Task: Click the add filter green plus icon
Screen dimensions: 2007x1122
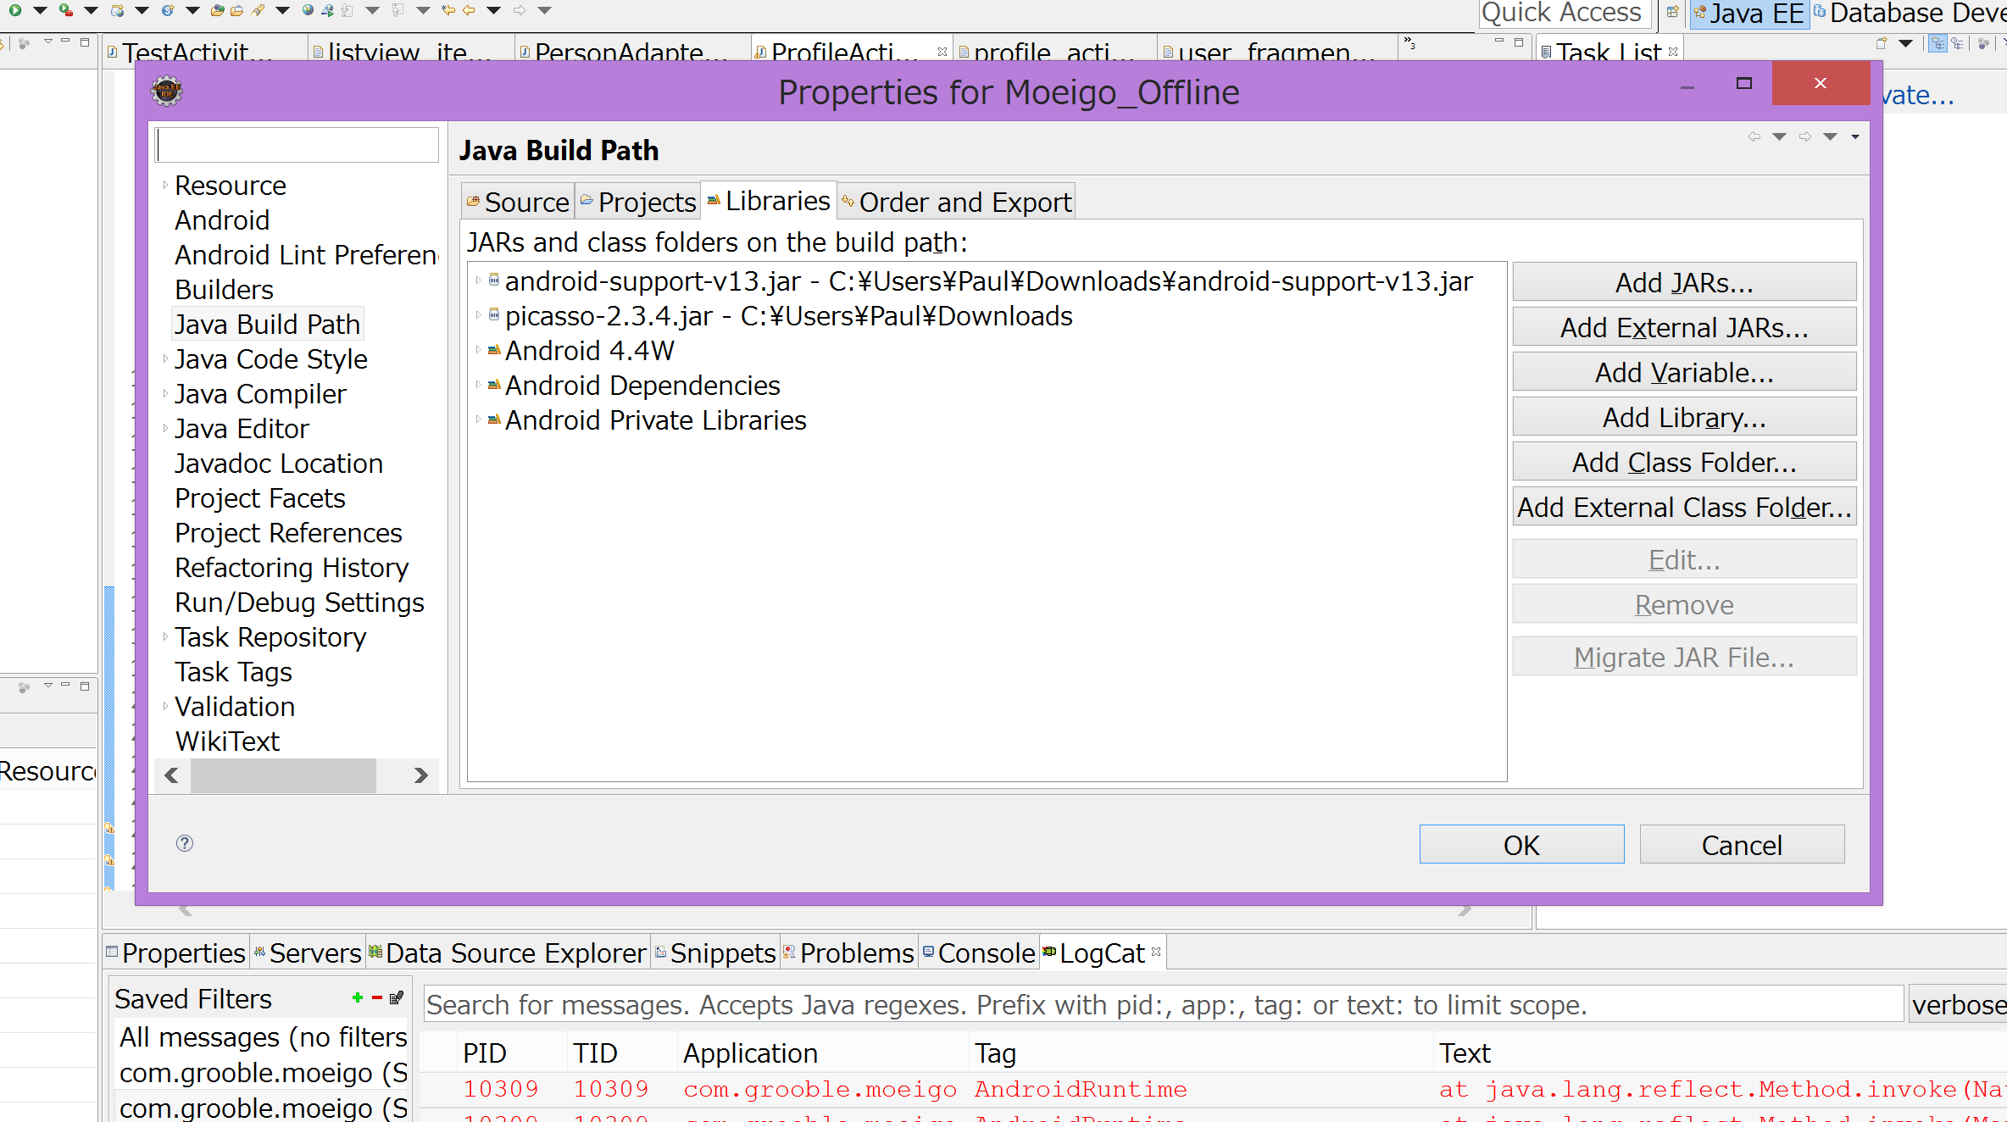Action: pos(358,997)
